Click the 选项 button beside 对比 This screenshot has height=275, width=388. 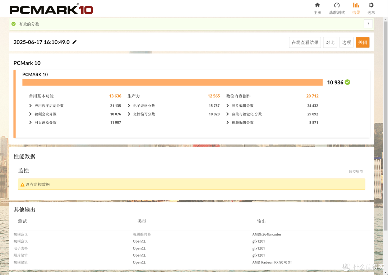pos(346,42)
